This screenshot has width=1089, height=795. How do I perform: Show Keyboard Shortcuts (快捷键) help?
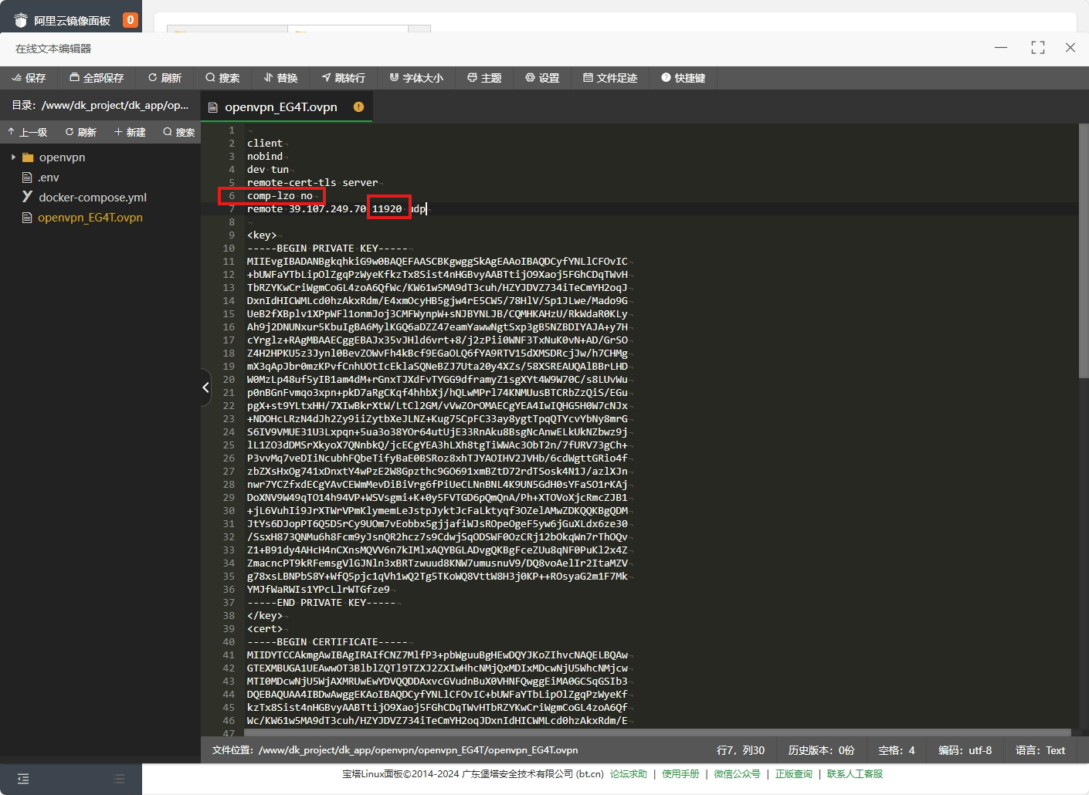684,78
